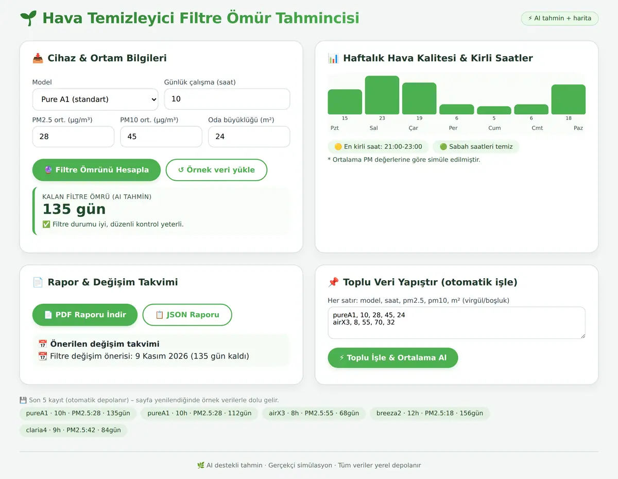Click the JSON Raporu button
618x479 pixels.
click(x=187, y=315)
